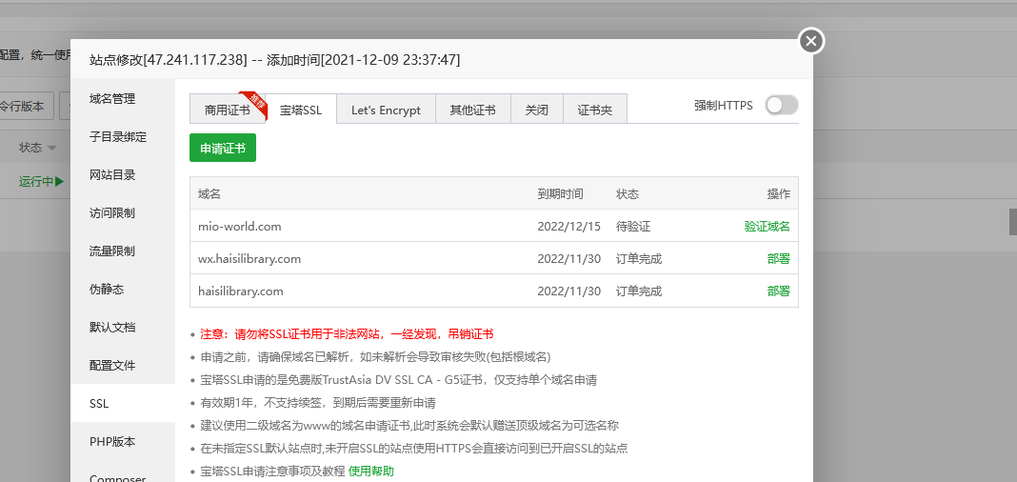Select 子目录绑定 in the sidebar
1017x482 pixels.
tap(118, 136)
